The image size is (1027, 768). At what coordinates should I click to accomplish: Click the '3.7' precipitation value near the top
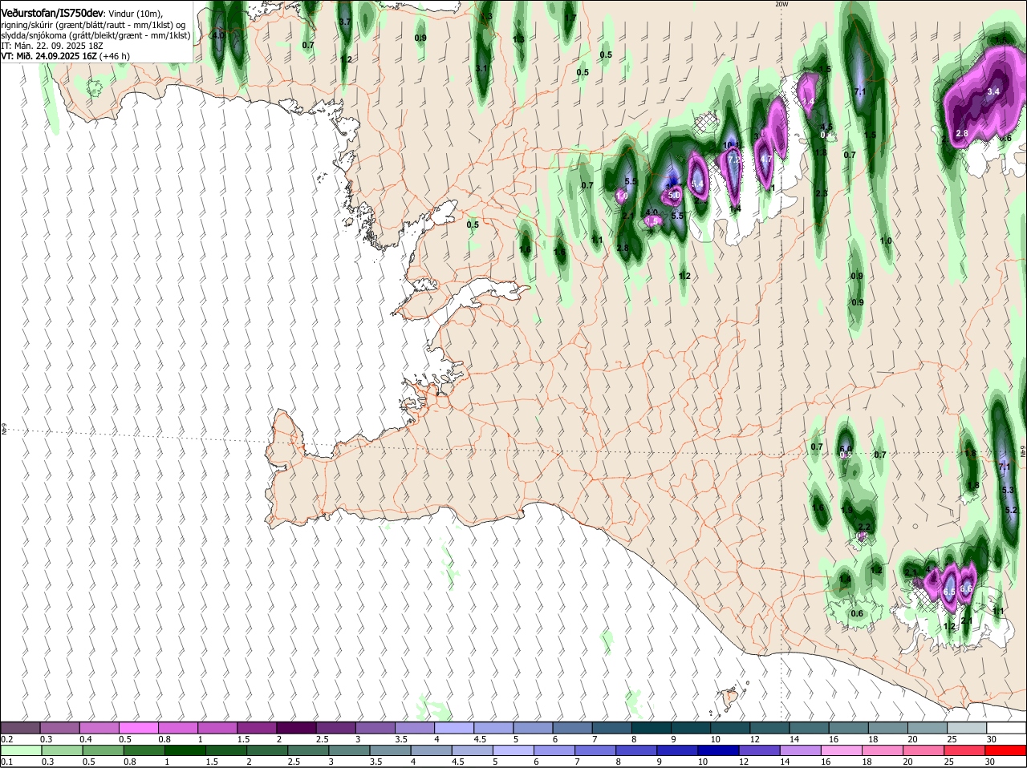point(346,22)
